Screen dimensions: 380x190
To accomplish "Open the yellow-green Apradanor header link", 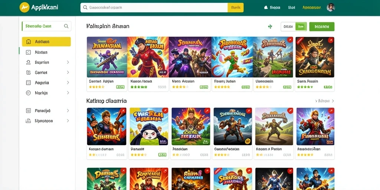I will [x=312, y=7].
